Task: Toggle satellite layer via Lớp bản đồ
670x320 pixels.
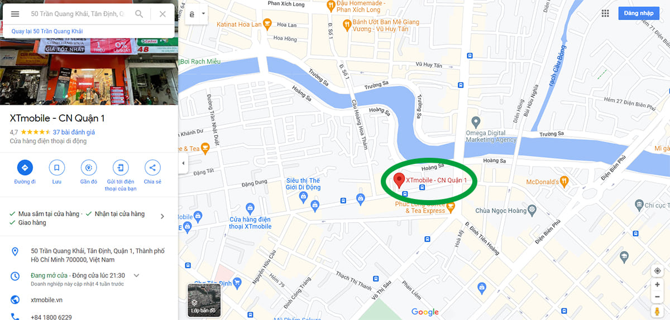Action: point(204,300)
